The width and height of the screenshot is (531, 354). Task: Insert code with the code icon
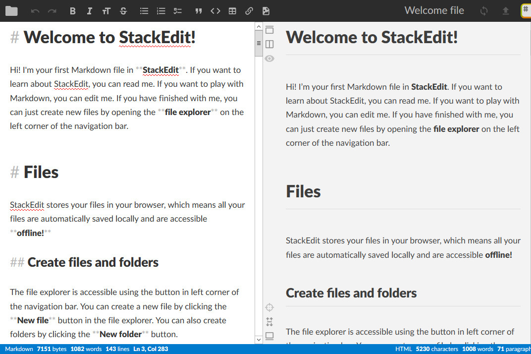pos(215,11)
